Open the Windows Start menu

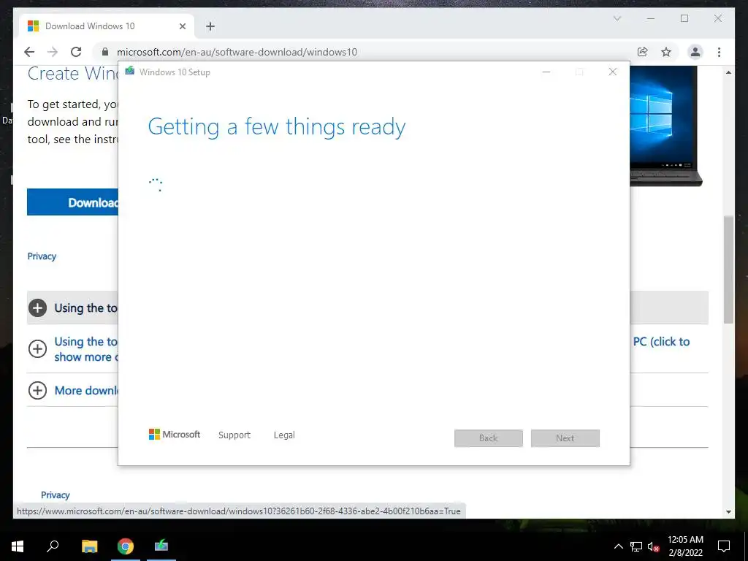[x=18, y=546]
